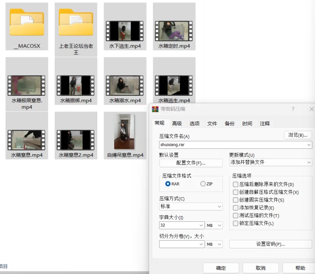Enable 创建自解压格式压缩文件 option
Viewport: 315px width, 274px height.
tap(235, 192)
